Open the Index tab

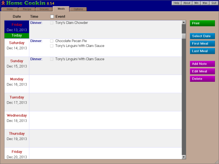(x=10, y=9)
